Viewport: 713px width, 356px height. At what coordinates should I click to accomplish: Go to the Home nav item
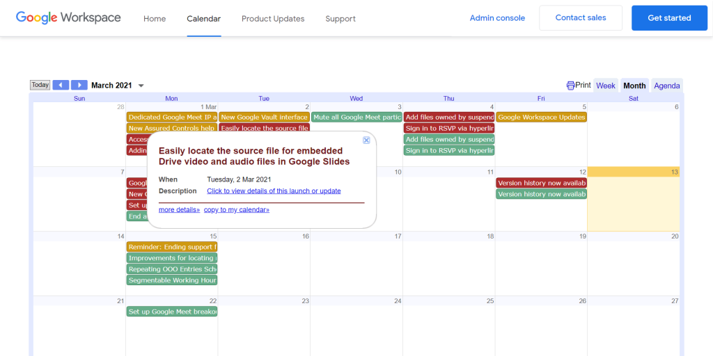click(x=155, y=19)
